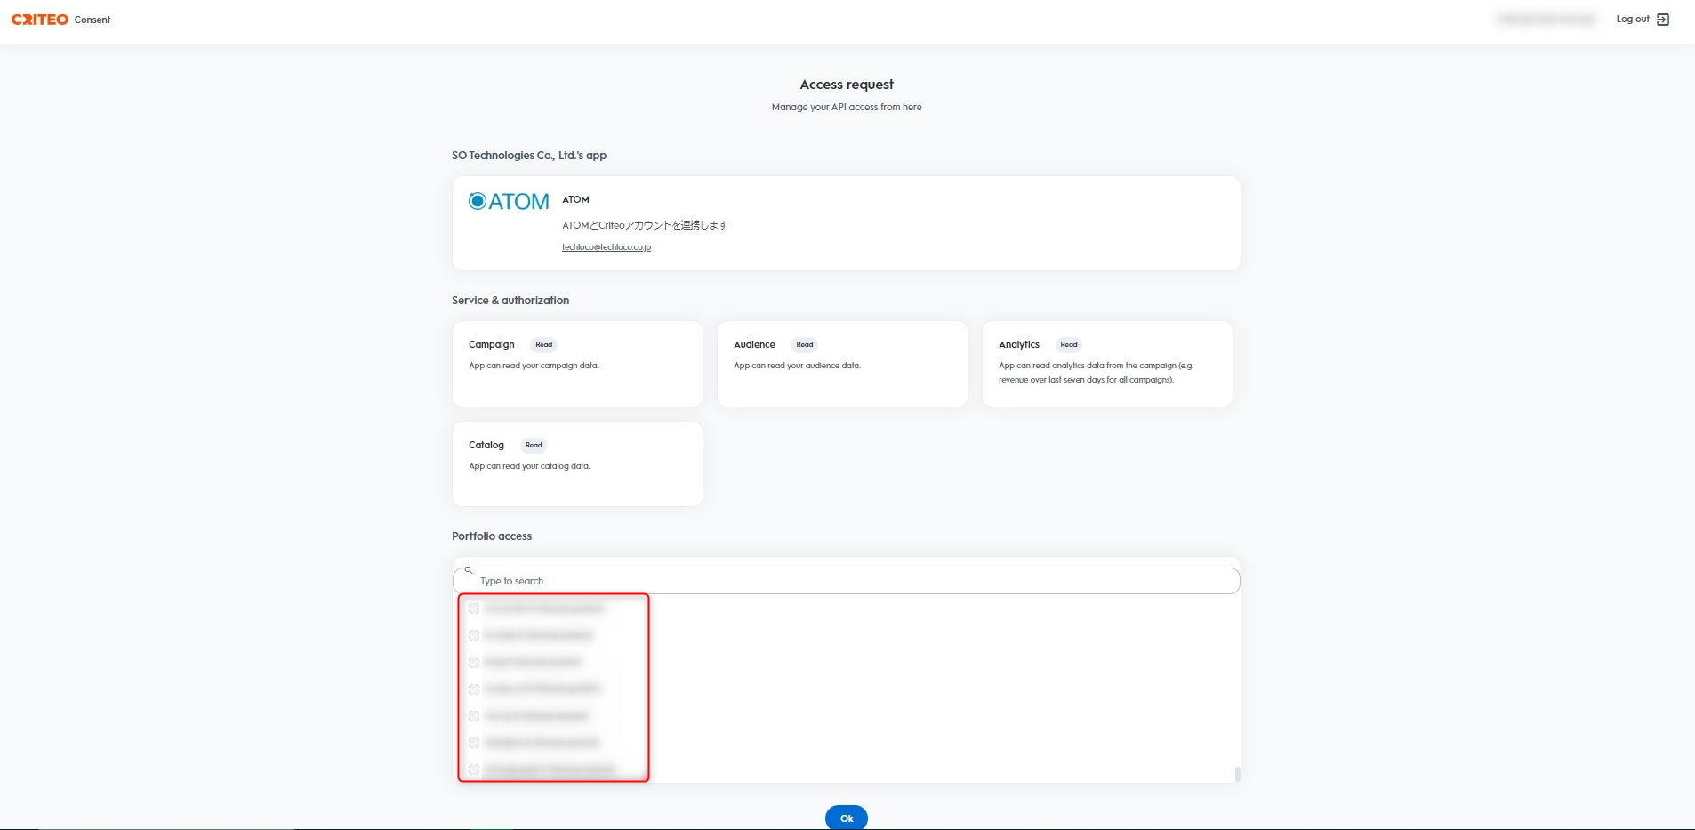Click the Criteo logo in header
Viewport: 1695px width, 830px height.
[x=40, y=20]
